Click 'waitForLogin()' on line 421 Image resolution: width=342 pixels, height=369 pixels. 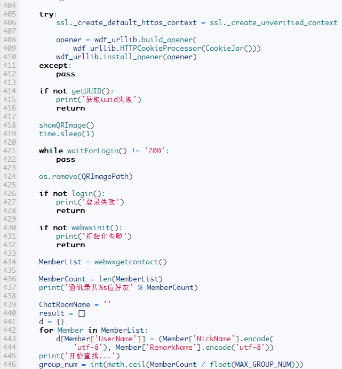pos(97,151)
